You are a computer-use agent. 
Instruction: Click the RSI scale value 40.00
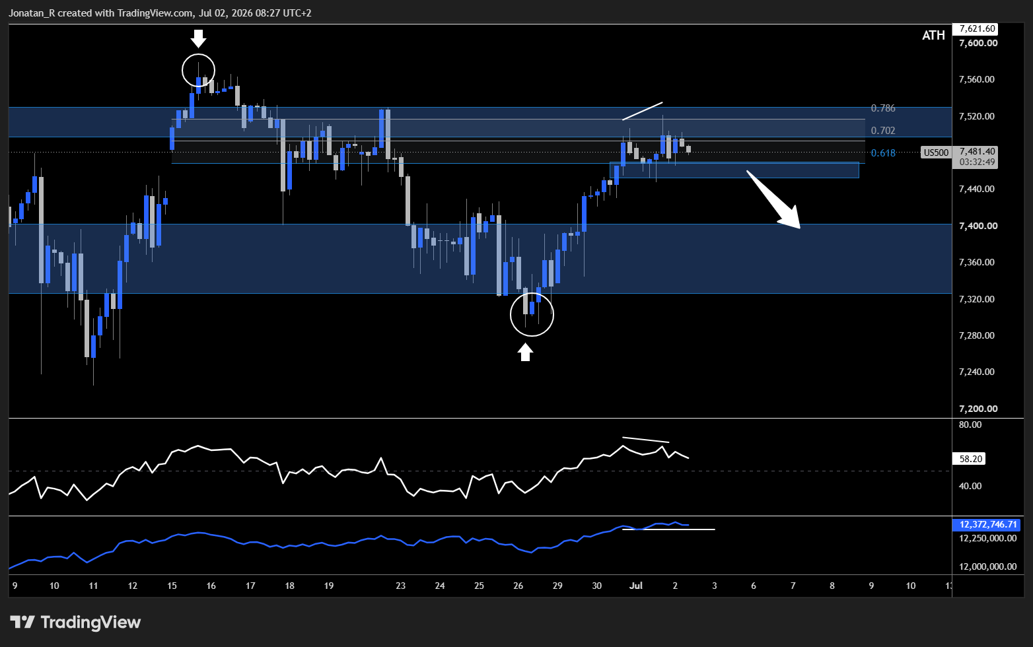970,486
